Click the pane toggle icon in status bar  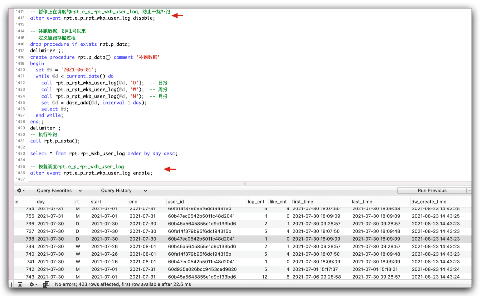click(20, 284)
